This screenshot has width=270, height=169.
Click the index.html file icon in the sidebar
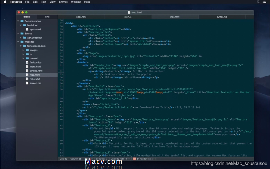(27, 66)
